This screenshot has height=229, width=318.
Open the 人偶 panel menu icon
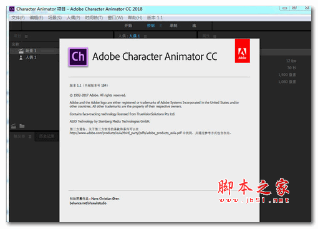tap(145, 36)
